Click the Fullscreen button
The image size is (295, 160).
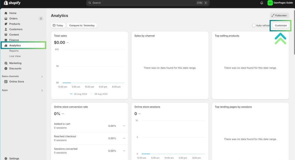point(279,15)
